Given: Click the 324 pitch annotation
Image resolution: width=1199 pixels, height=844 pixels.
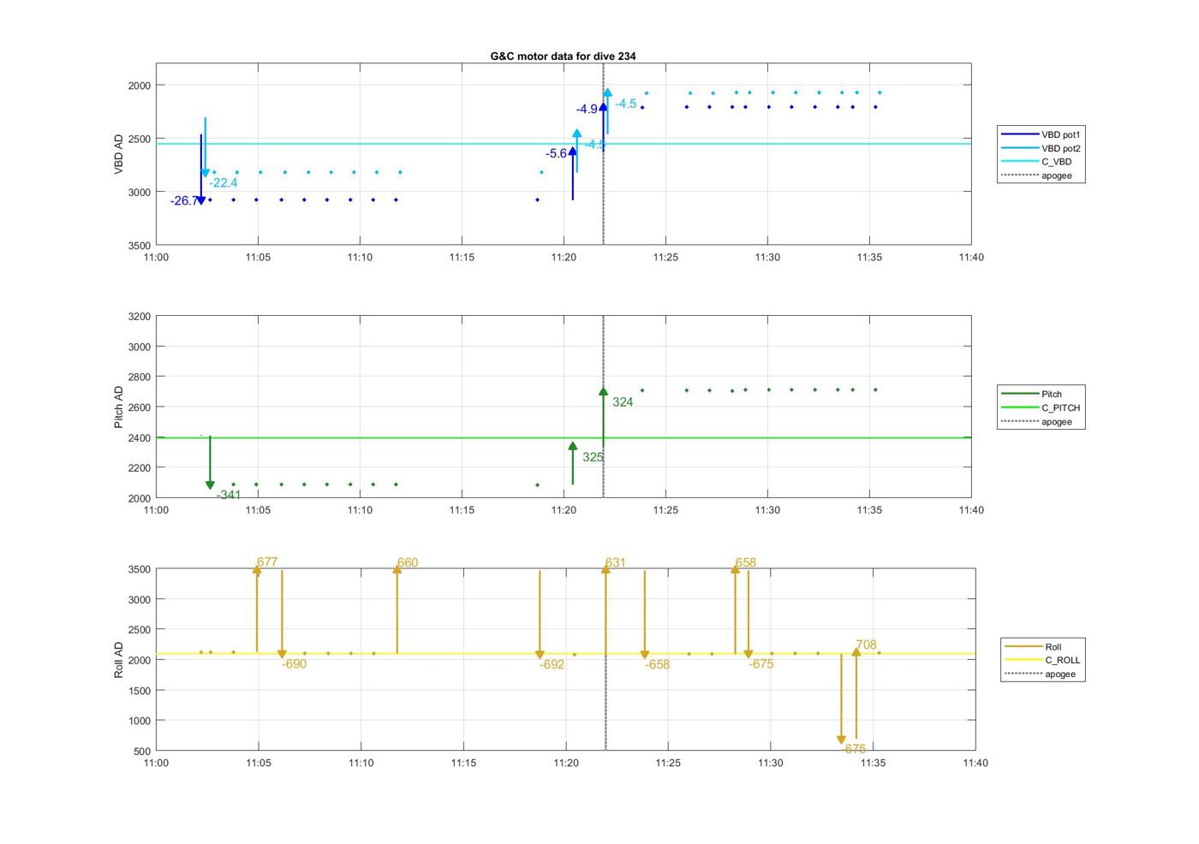Looking at the screenshot, I should [x=623, y=401].
